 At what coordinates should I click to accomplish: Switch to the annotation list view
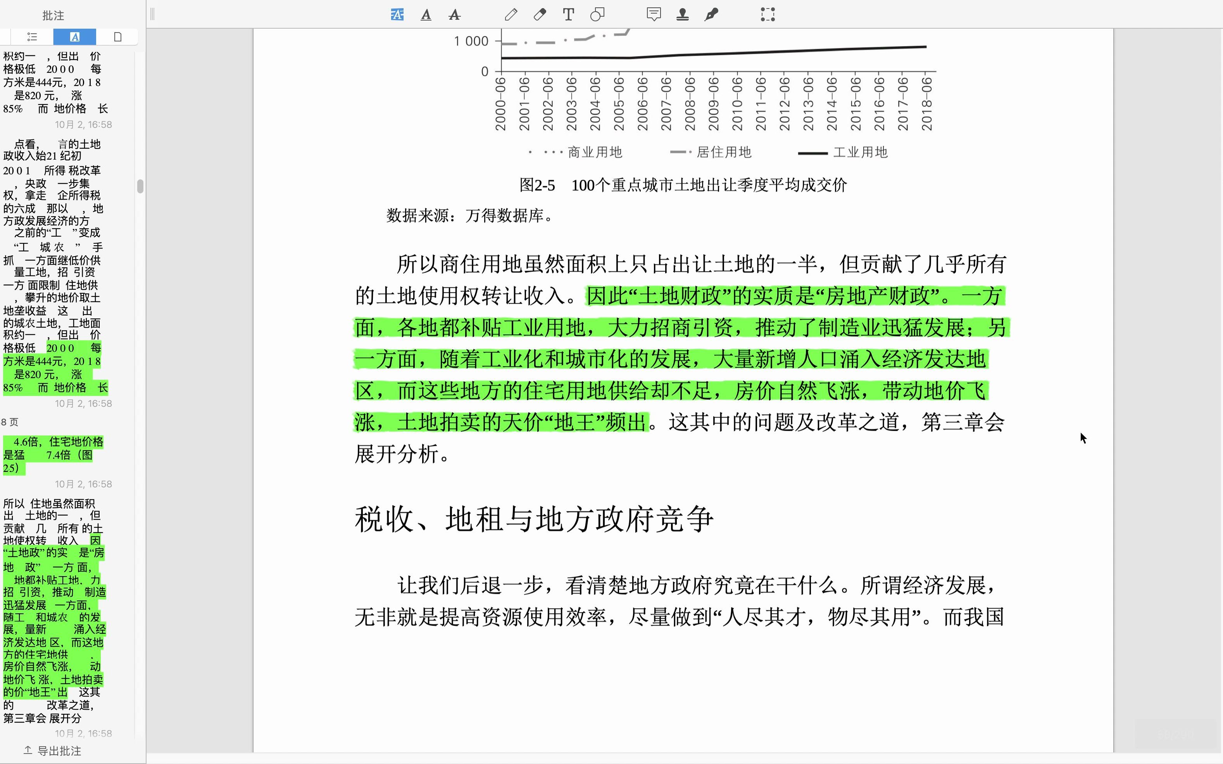[x=31, y=36]
